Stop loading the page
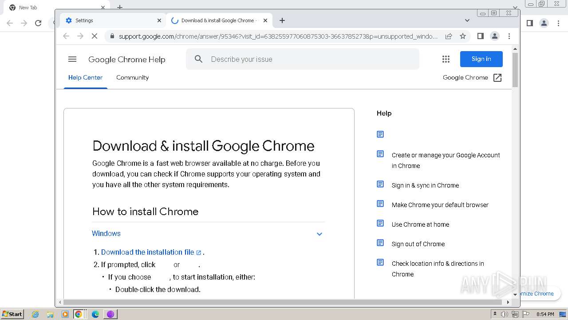Viewport: 568px width, 320px height. 95,36
